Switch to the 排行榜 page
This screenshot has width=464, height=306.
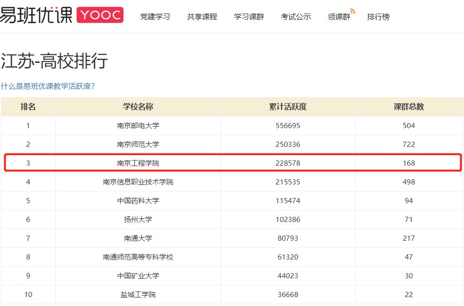tap(378, 17)
